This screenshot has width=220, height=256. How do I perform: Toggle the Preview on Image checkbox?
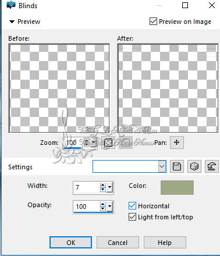[x=153, y=22]
